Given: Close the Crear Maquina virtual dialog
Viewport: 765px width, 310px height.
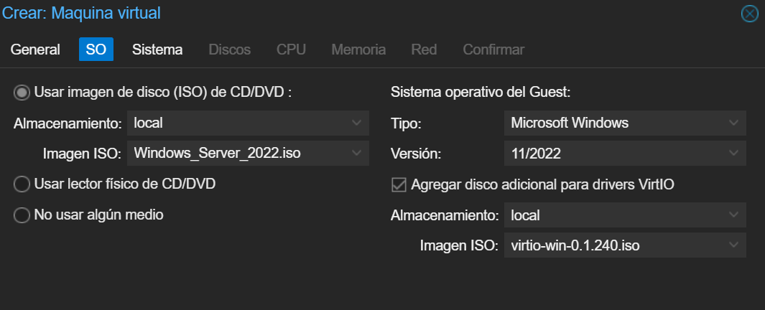Looking at the screenshot, I should [749, 14].
